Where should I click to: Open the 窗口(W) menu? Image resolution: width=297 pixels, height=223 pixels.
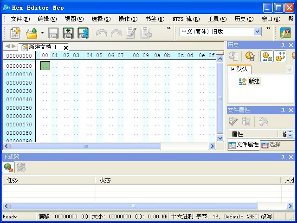(271, 19)
